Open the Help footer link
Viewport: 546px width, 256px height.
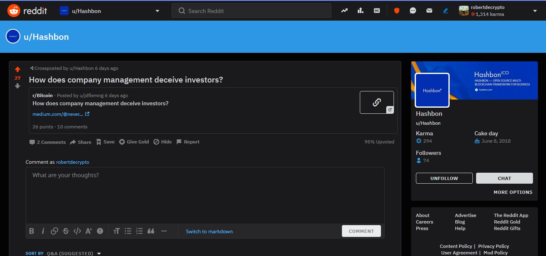[460, 228]
